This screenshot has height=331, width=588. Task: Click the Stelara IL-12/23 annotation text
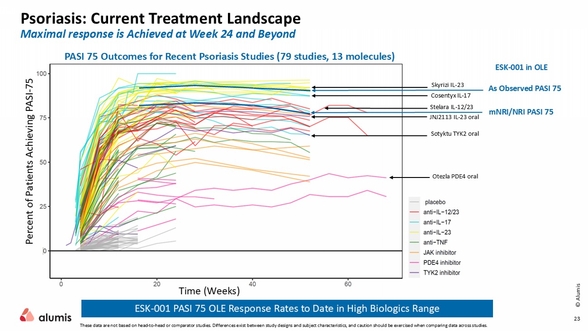[451, 107]
